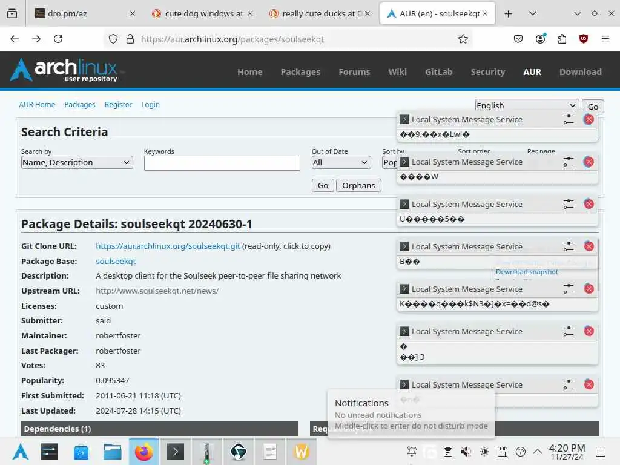Viewport: 620px width, 465px height.
Task: Open the clipboard tray icon
Action: pos(447,452)
